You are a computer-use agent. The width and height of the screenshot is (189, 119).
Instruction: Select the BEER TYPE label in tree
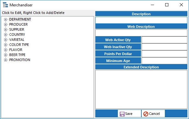(17, 55)
